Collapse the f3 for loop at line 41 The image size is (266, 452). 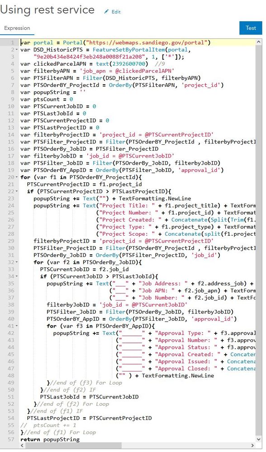(x=17, y=326)
